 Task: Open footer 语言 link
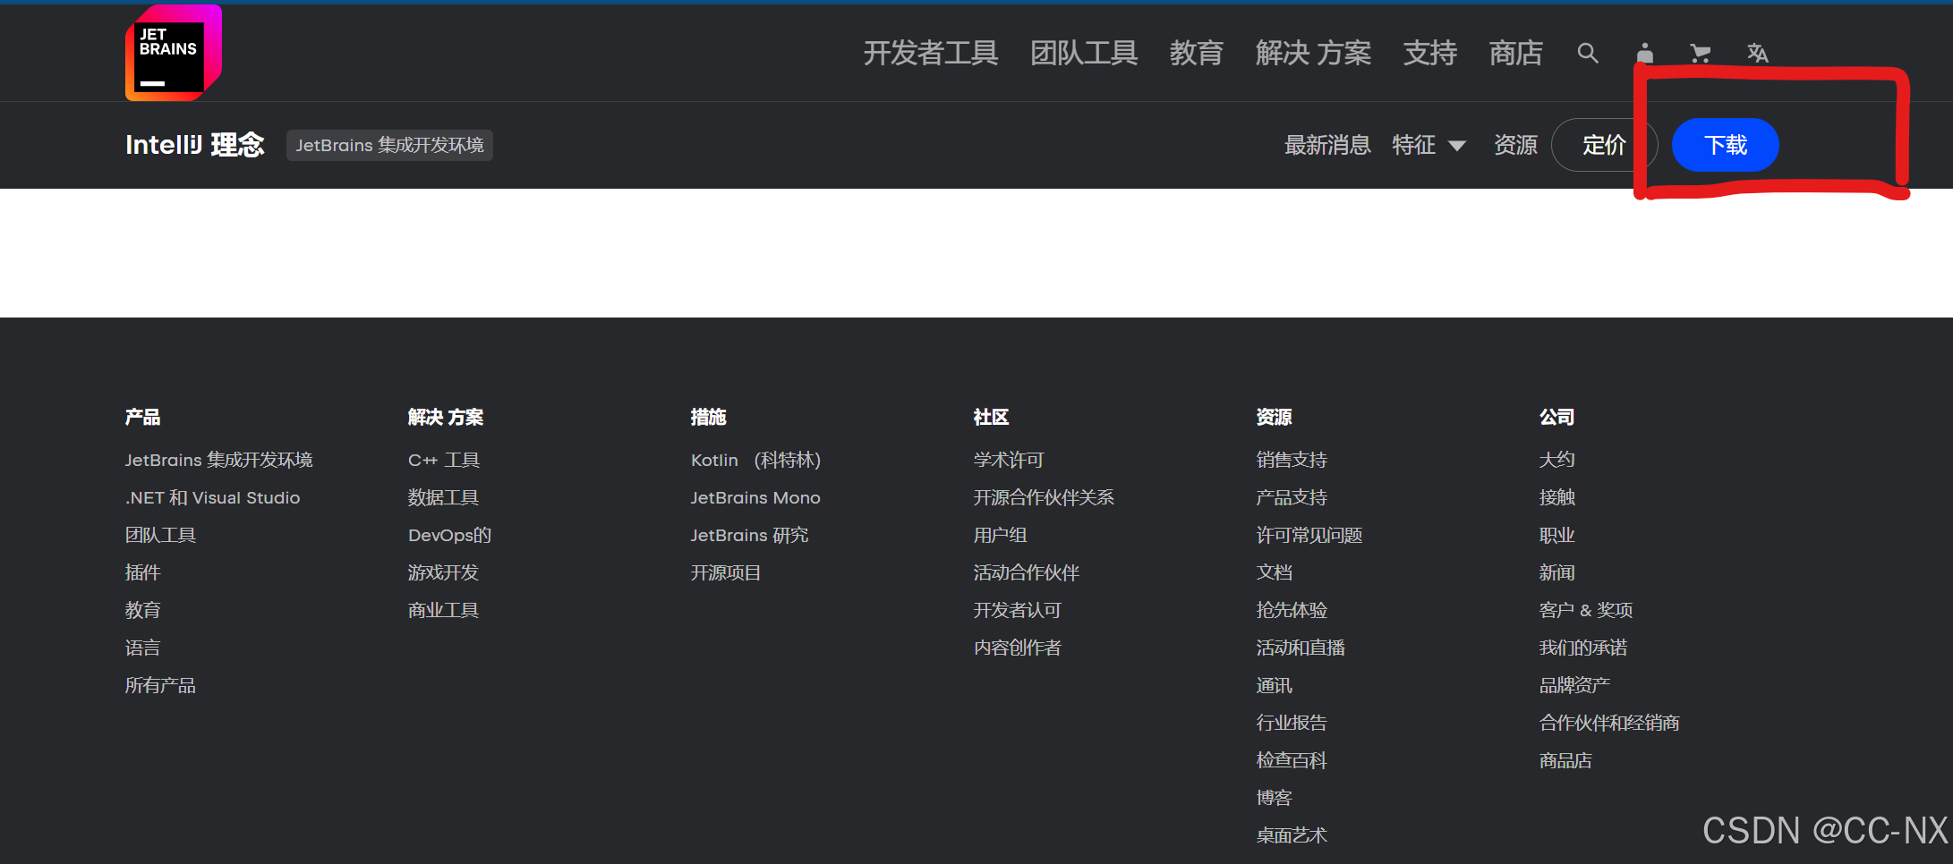[142, 648]
